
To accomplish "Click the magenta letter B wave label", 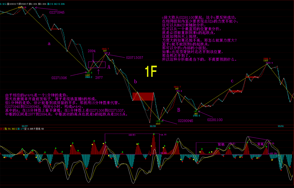I will point(179,110).
